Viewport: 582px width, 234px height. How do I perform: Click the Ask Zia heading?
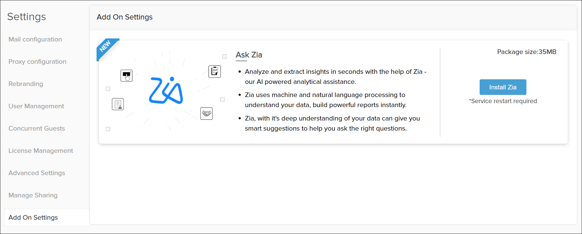[x=248, y=55]
